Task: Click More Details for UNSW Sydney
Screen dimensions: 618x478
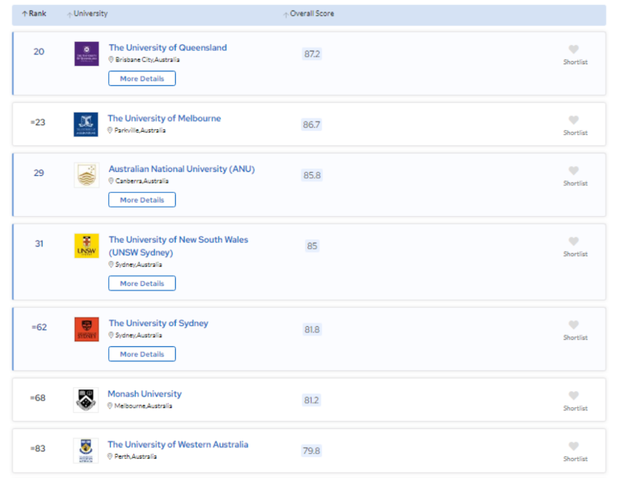Action: [x=142, y=283]
